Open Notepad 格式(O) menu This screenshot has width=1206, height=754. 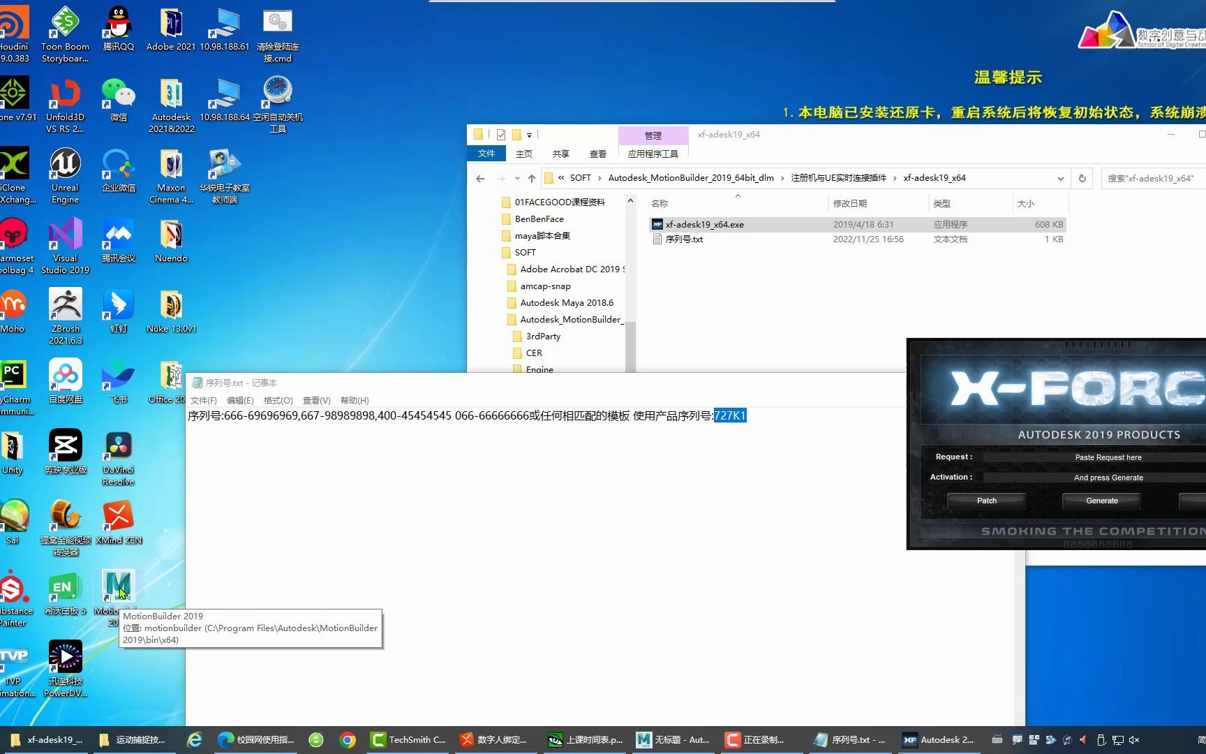tap(278, 400)
